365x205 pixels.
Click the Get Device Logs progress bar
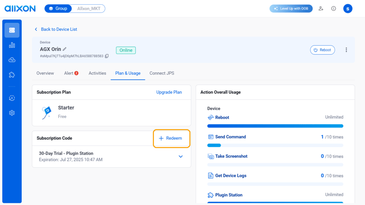tap(275, 184)
